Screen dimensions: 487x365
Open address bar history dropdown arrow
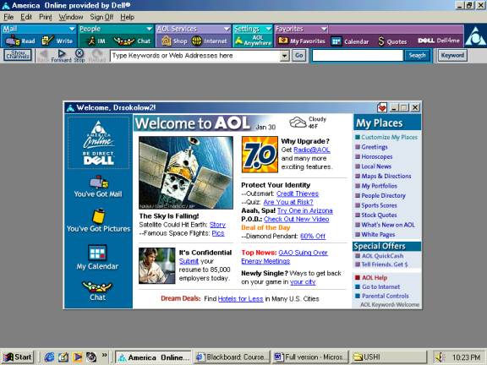pos(284,56)
